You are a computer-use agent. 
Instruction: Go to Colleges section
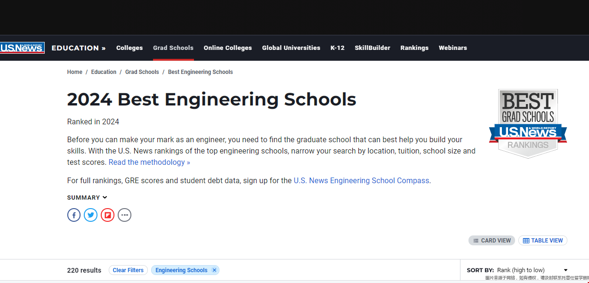click(129, 48)
